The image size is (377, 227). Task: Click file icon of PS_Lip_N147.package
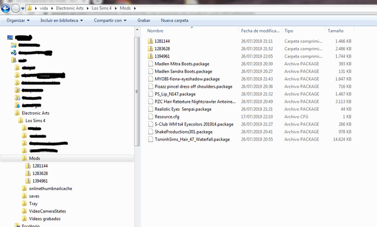pyautogui.click(x=151, y=94)
